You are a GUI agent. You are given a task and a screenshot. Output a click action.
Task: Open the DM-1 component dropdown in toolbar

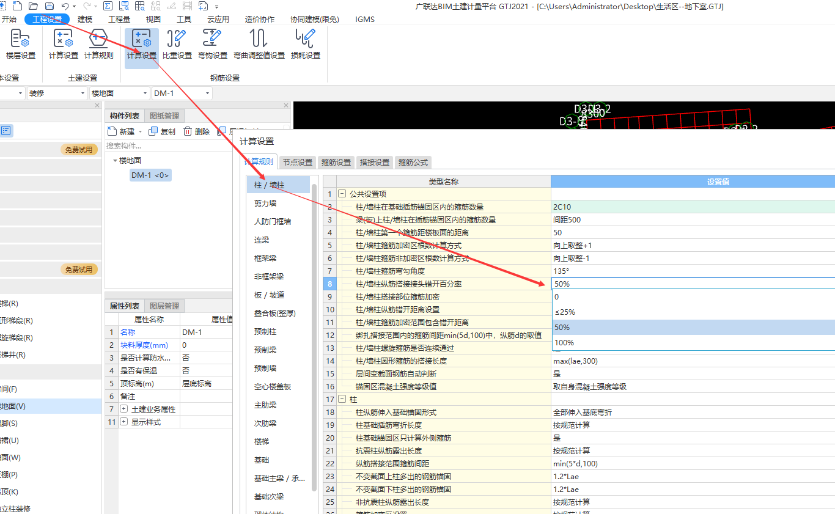coord(208,94)
